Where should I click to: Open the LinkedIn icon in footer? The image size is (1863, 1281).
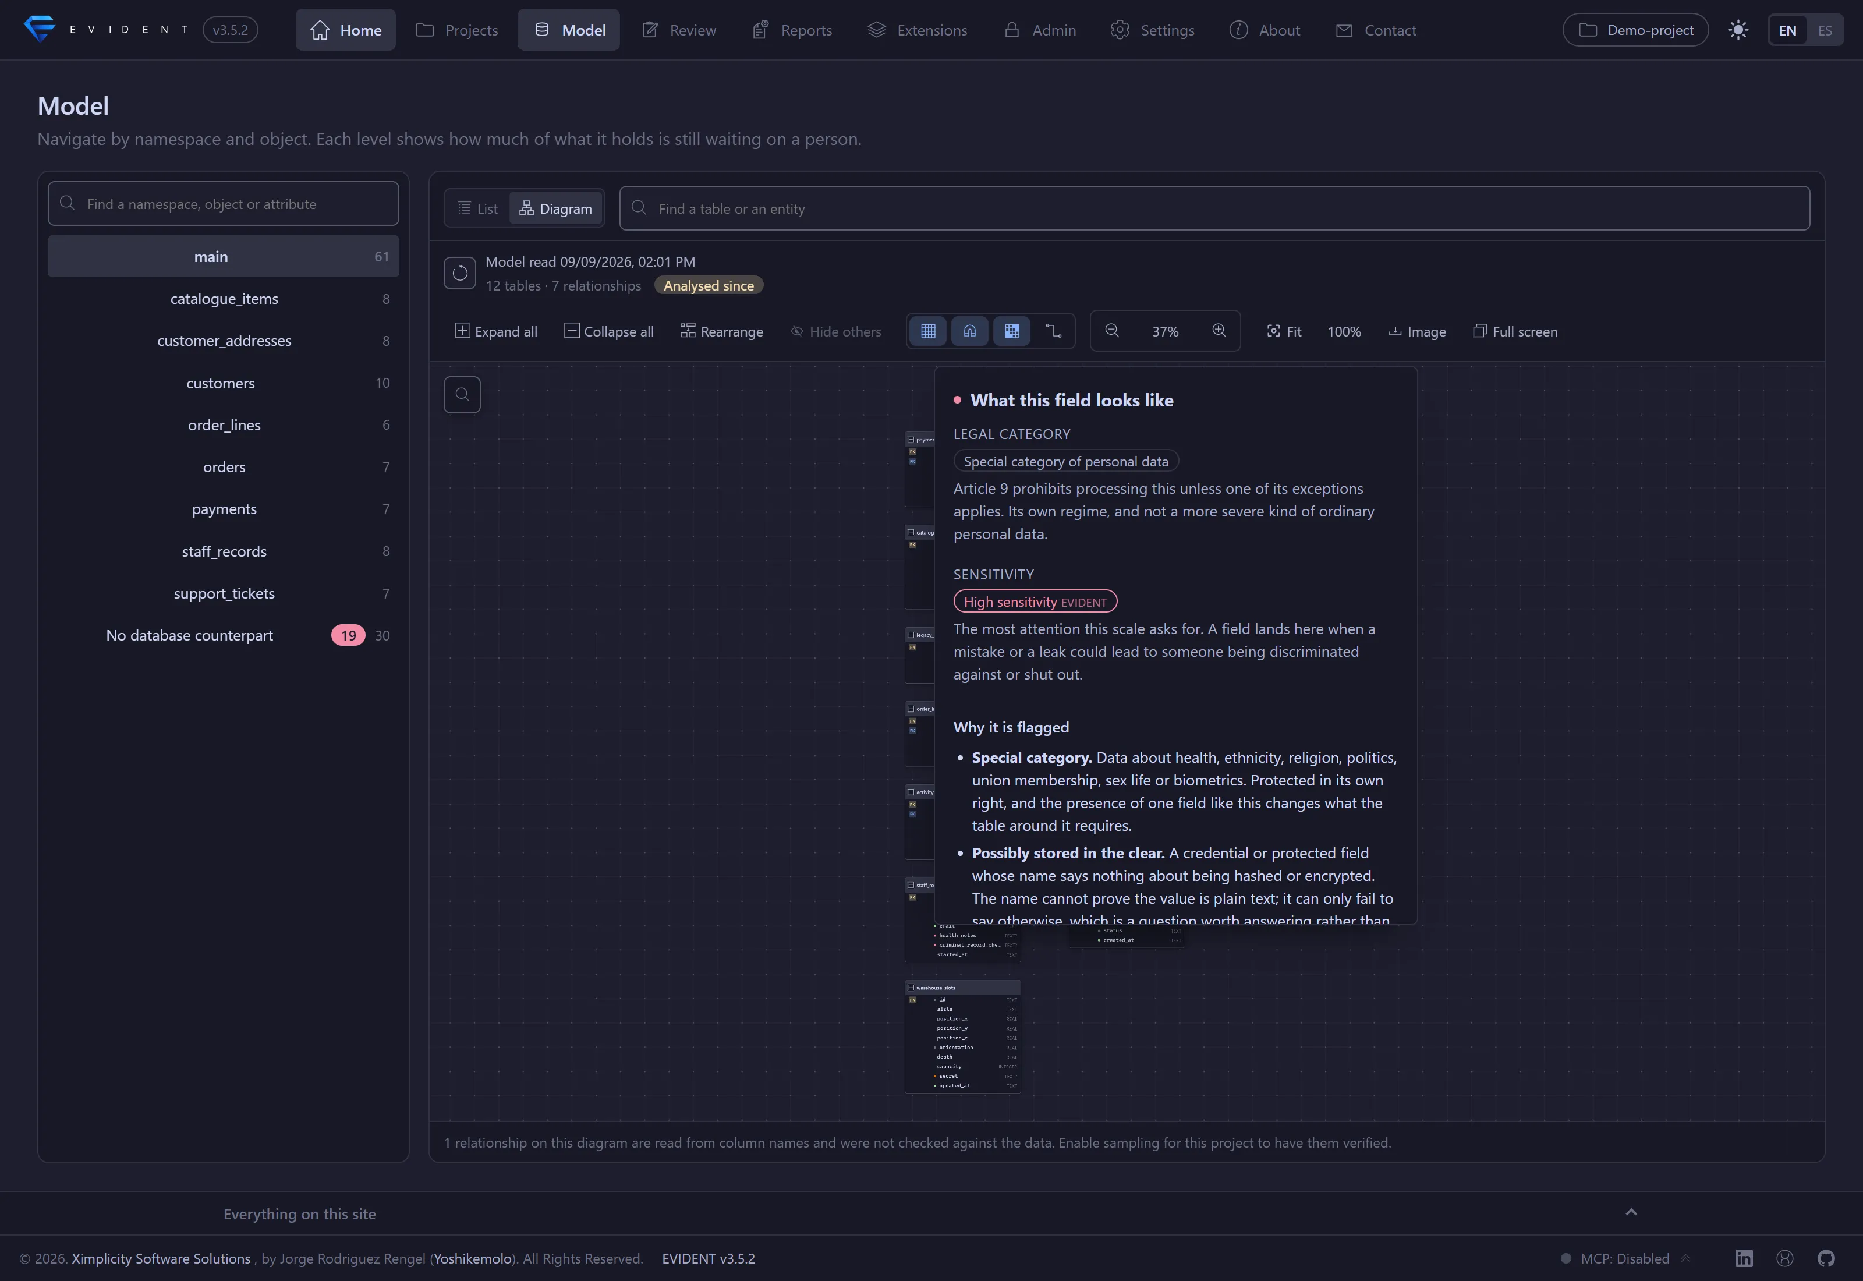pos(1744,1258)
